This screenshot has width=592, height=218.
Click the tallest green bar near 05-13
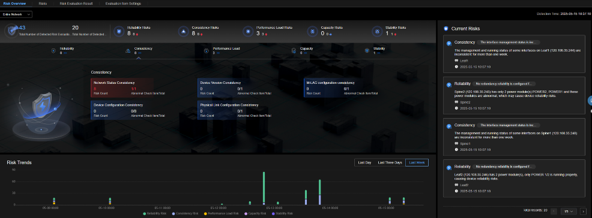[x=264, y=187]
